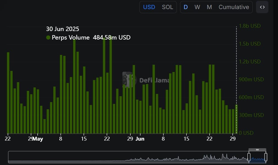Switch currency display to SOL
278x165 pixels.
click(167, 7)
